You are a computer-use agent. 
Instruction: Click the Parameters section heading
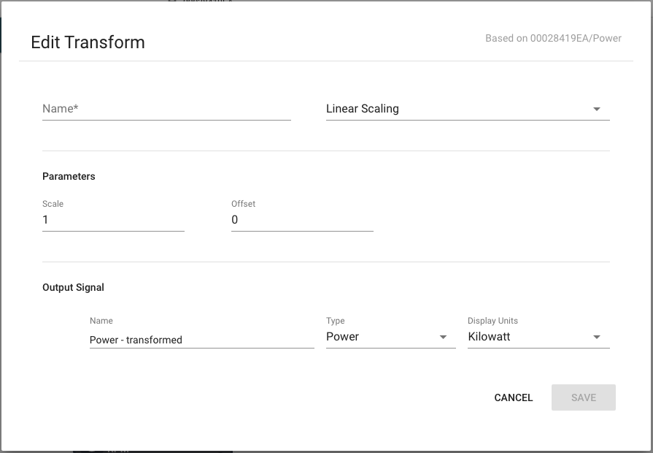click(69, 176)
